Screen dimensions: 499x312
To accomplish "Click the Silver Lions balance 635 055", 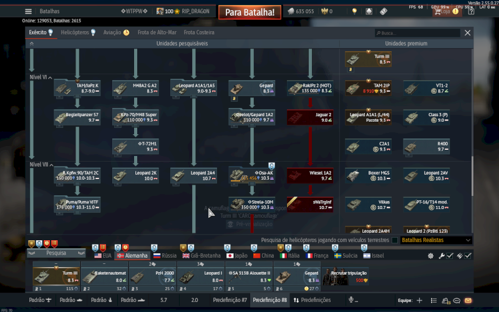I will pos(301,11).
